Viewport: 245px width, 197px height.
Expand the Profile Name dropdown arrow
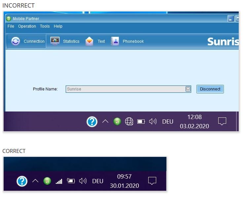point(188,89)
